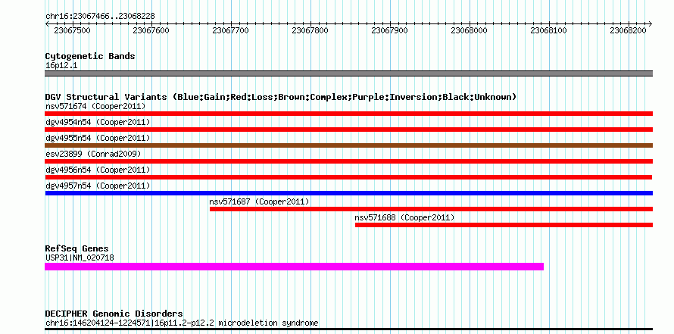This screenshot has width=674, height=334.
Task: Click the dgv4955n54 (Cooper2011) label
Action: point(98,138)
